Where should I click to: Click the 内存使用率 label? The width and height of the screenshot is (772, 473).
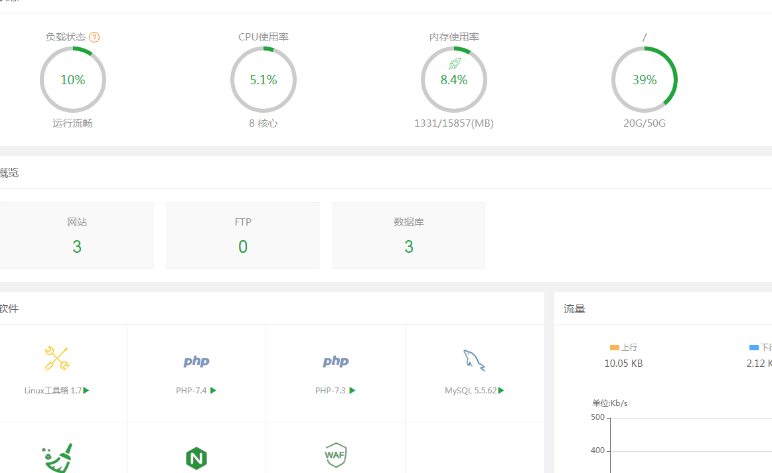(x=454, y=37)
